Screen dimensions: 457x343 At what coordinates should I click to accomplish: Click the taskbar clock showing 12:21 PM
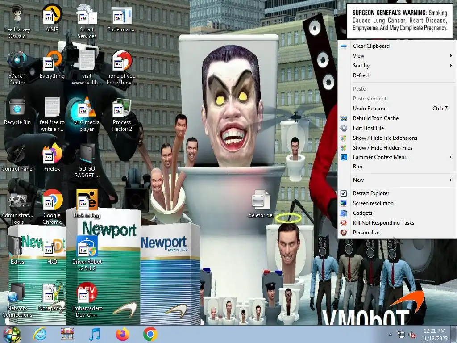(x=434, y=335)
